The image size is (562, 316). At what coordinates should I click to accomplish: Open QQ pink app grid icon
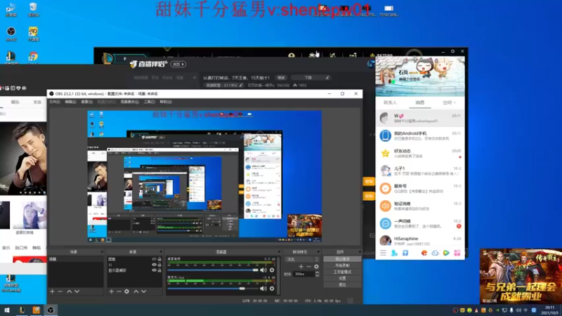click(x=457, y=253)
